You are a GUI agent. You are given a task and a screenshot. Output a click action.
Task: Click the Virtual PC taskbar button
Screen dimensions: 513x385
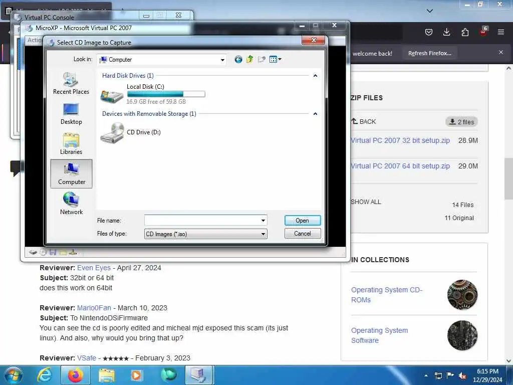tap(199, 375)
